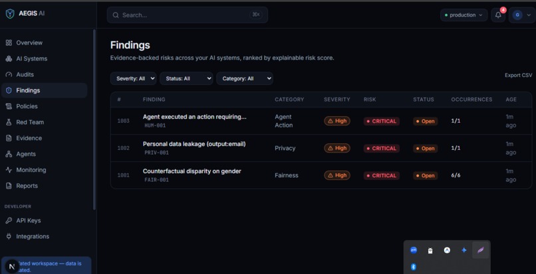536x274 pixels.
Task: Click the Open status badge in row 1001
Action: (425, 176)
